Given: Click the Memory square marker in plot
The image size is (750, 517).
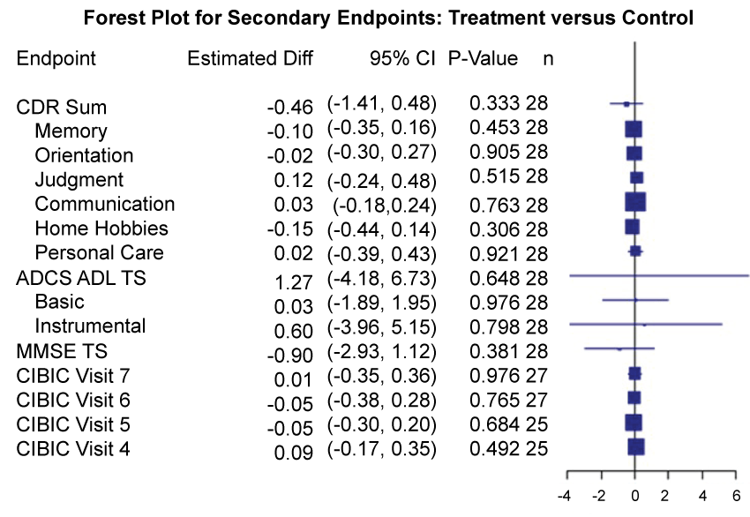Looking at the screenshot, I should click(633, 129).
